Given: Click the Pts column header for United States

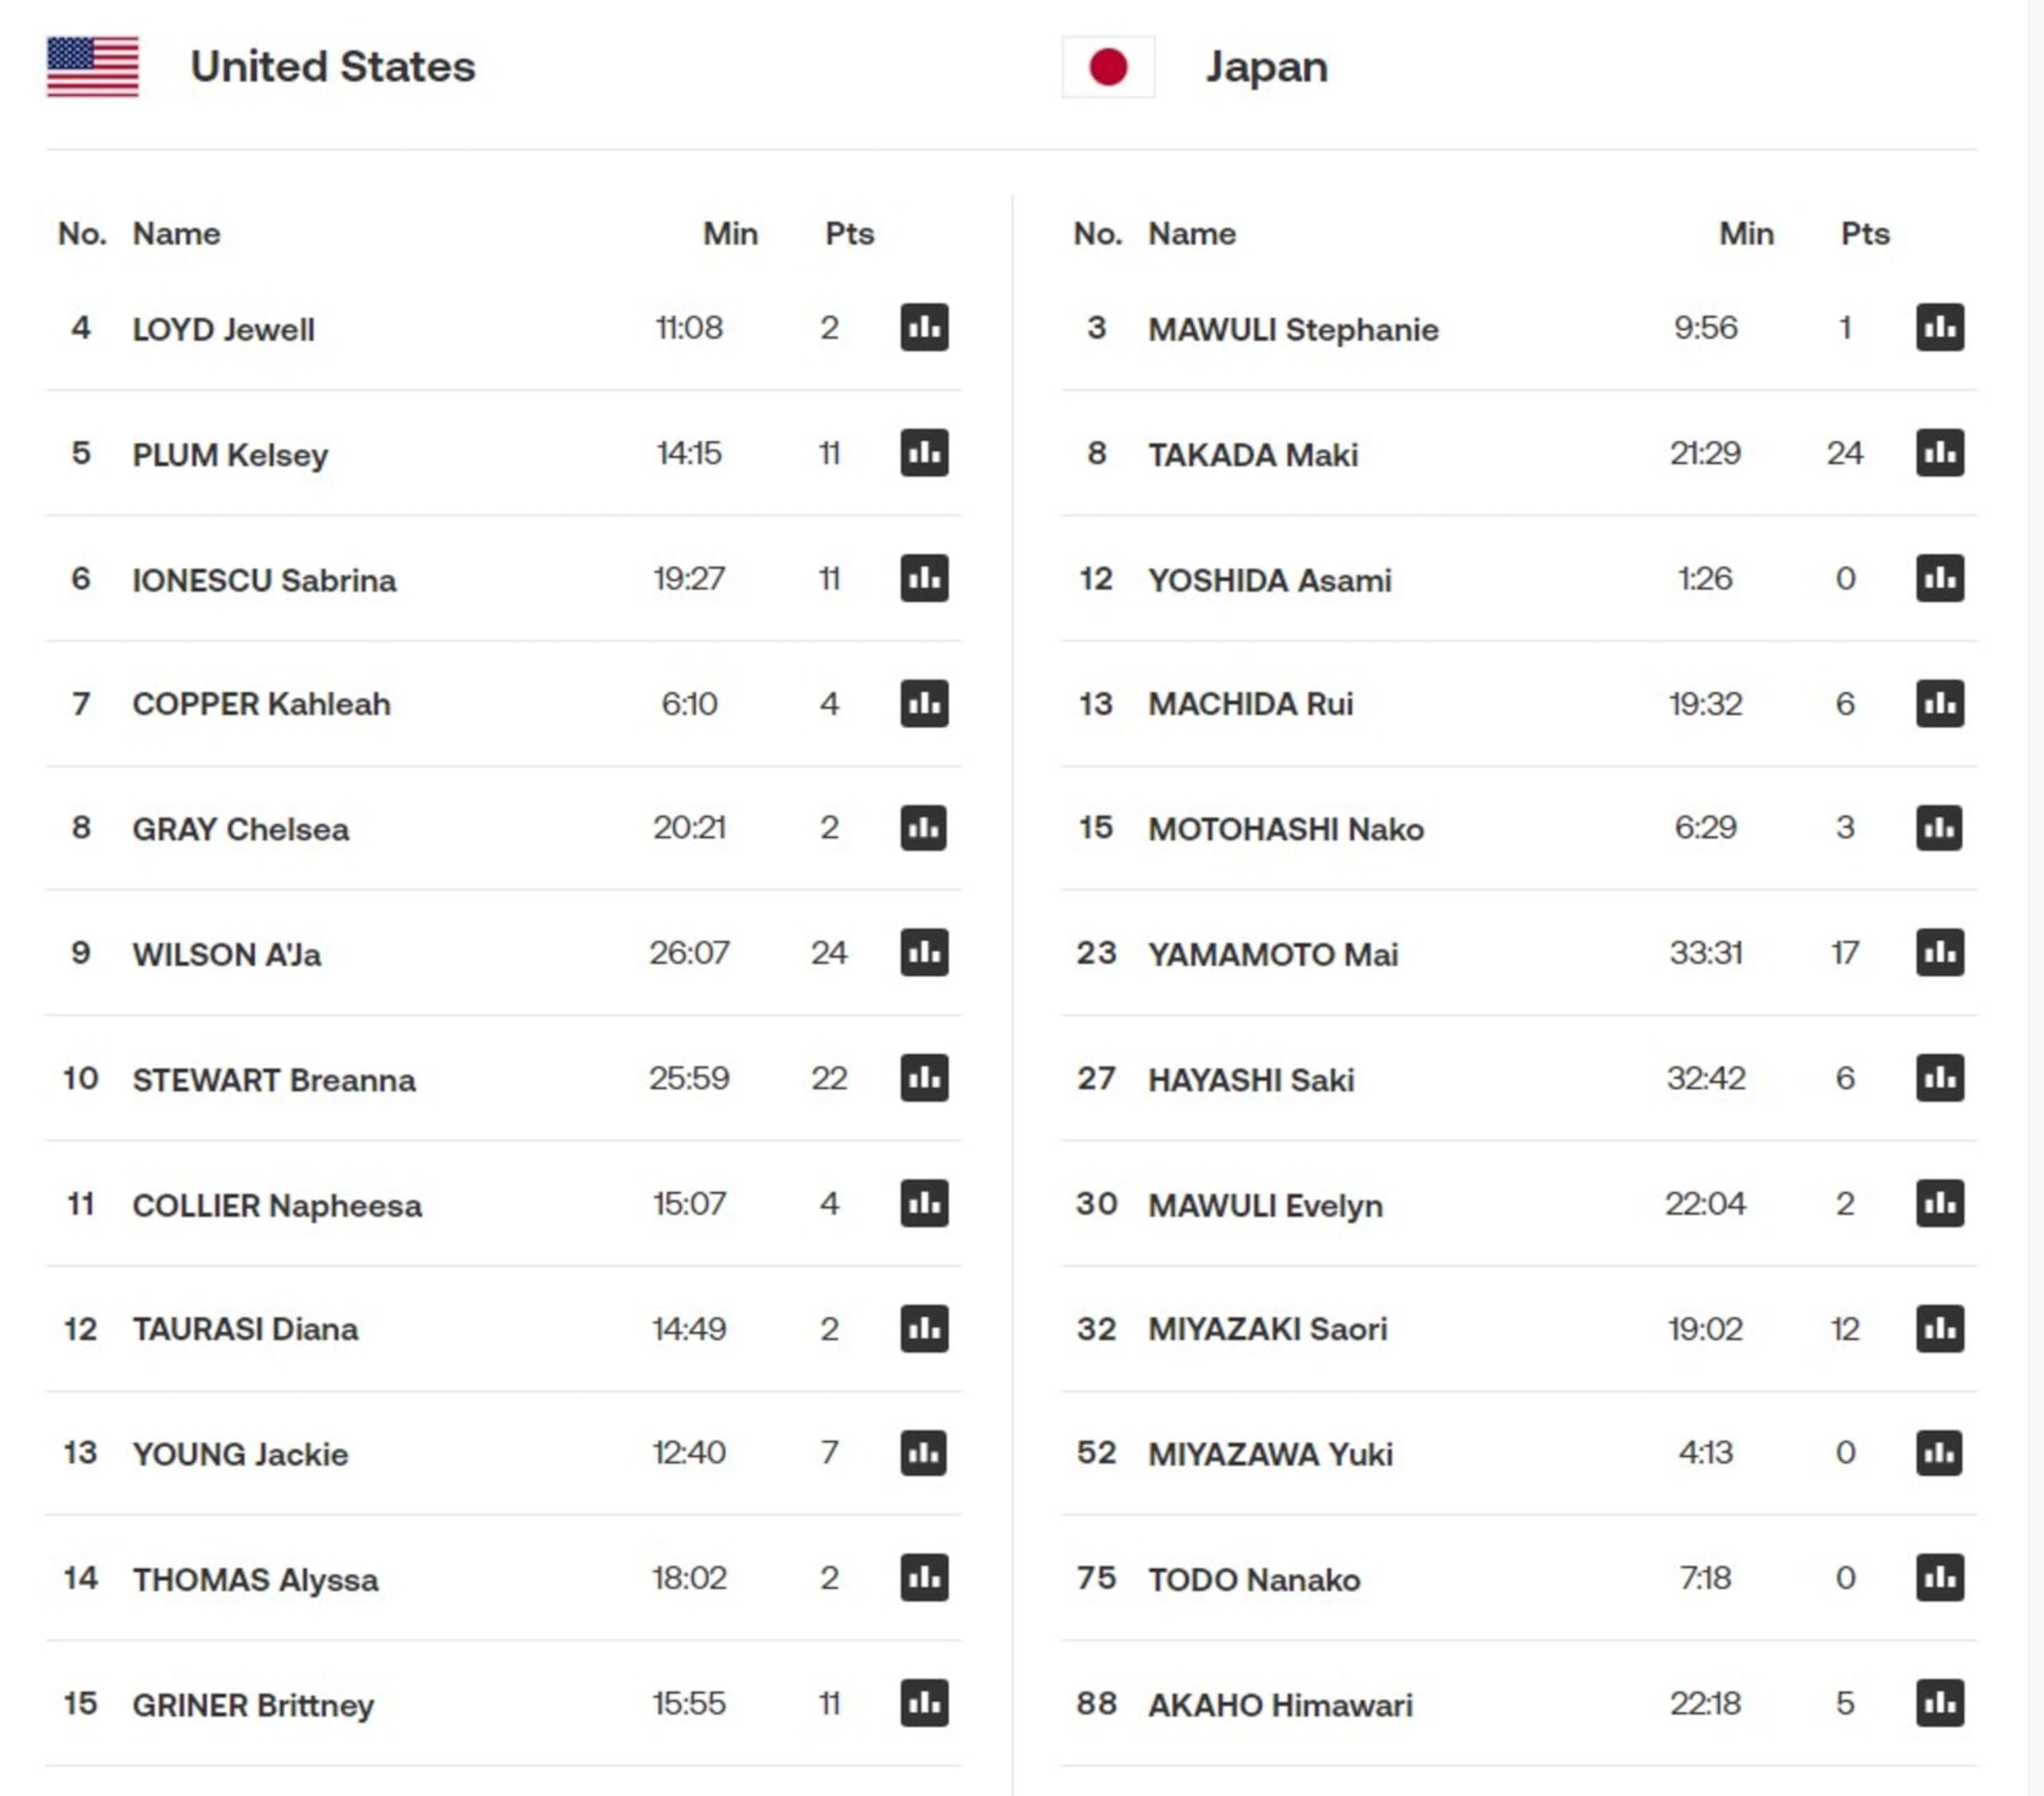Looking at the screenshot, I should [849, 234].
